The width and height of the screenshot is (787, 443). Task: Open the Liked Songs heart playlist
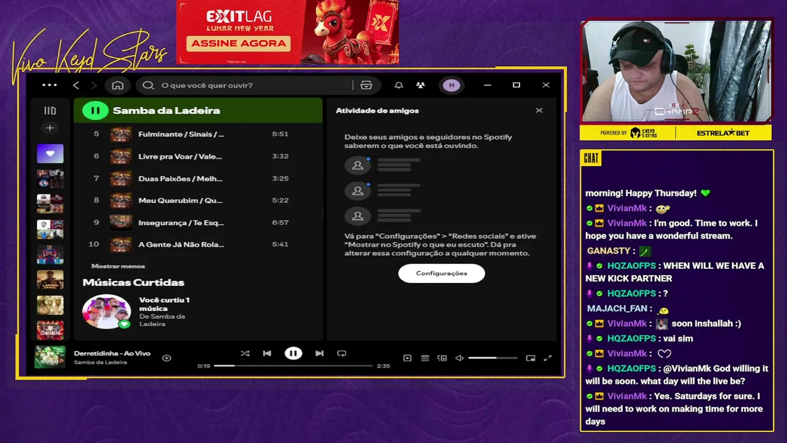pos(50,153)
